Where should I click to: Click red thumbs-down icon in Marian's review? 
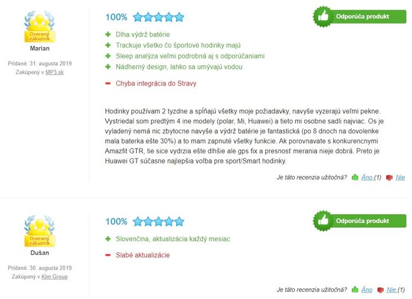click(389, 178)
